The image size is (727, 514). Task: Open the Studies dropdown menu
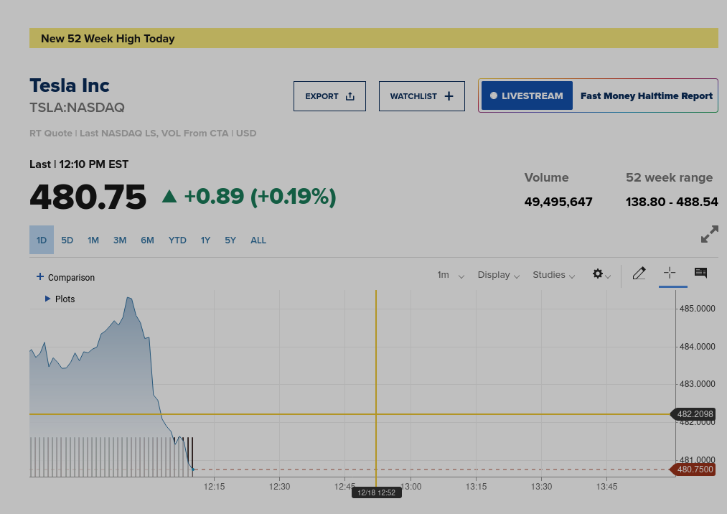tap(553, 275)
